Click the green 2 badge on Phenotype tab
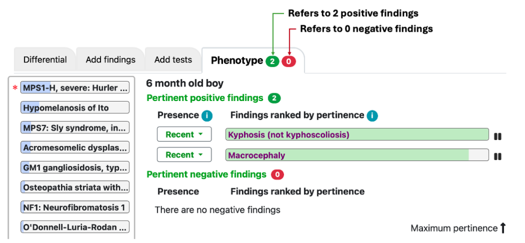 pyautogui.click(x=272, y=62)
